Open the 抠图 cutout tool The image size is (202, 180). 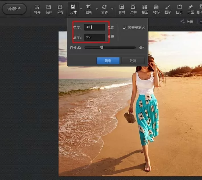[x=191, y=9]
